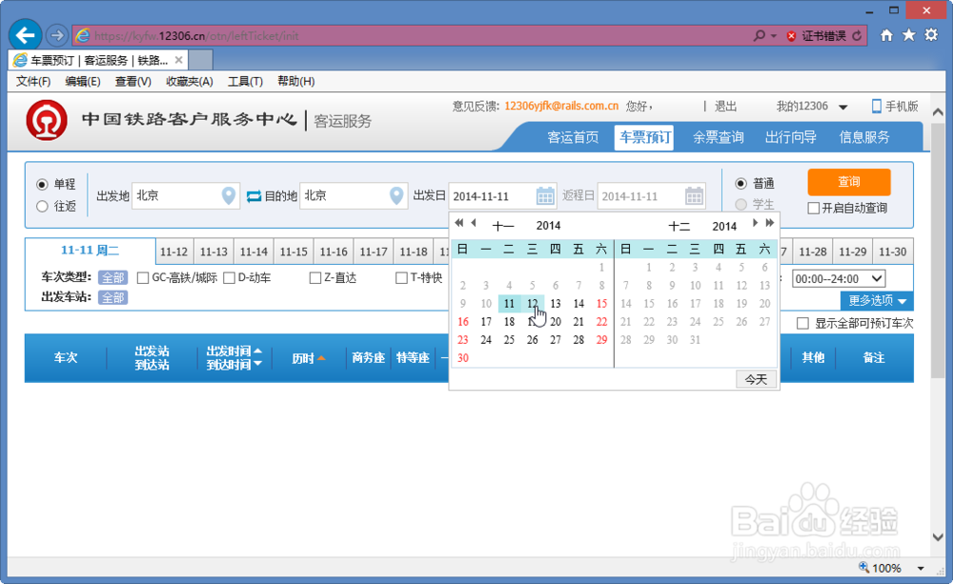The image size is (953, 584).
Task: Click the orange 查询 search button
Action: coord(849,182)
